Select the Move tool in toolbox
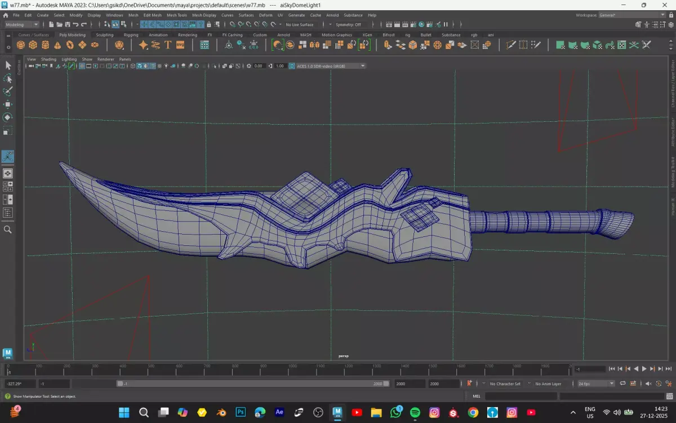The width and height of the screenshot is (676, 423). (8, 104)
